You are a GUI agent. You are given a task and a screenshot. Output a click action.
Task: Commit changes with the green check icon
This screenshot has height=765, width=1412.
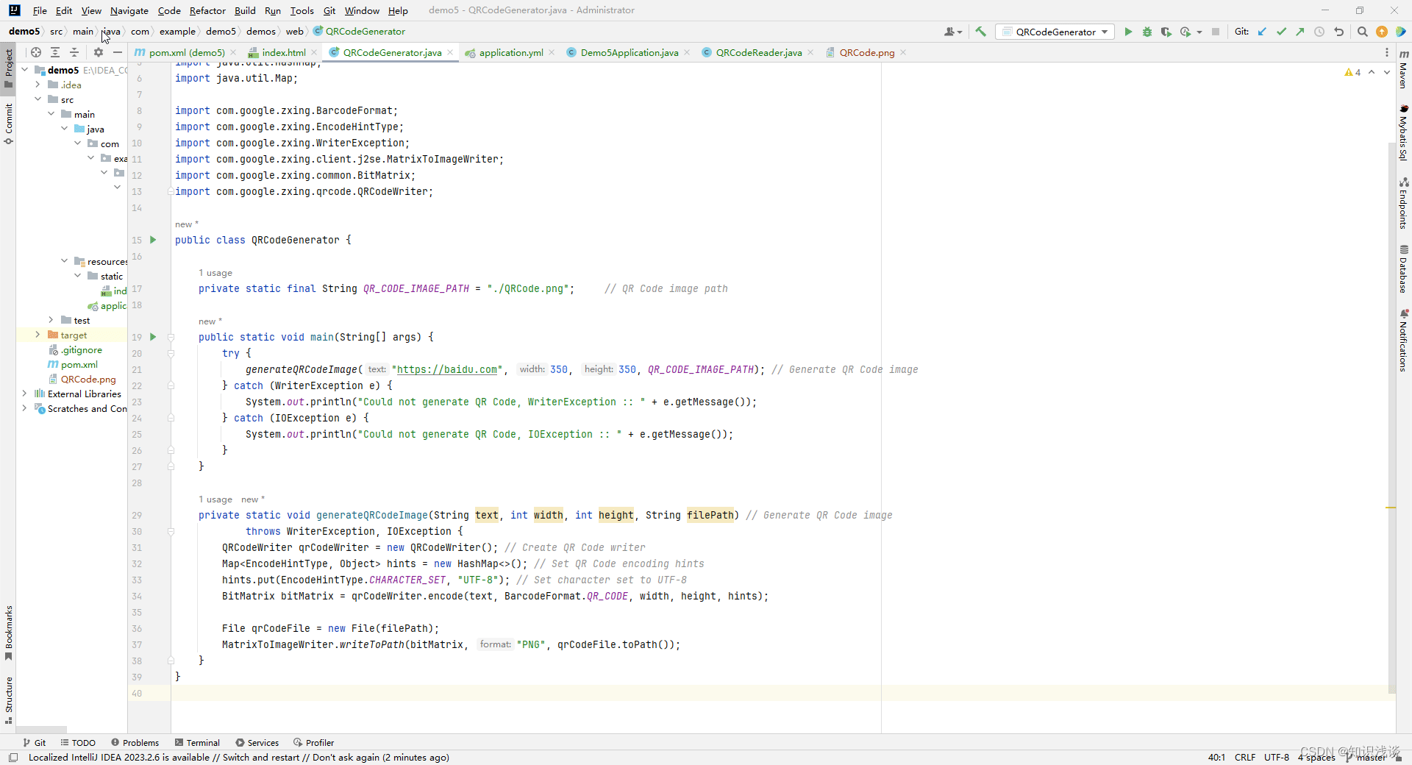(x=1281, y=32)
